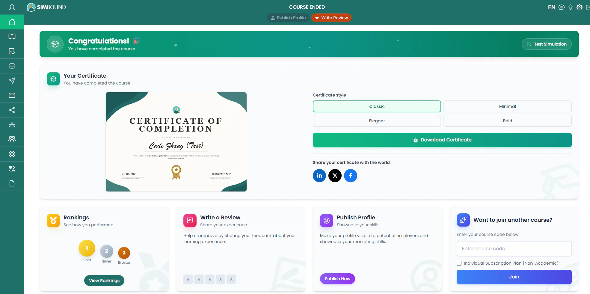
Task: Open the user profile icon in sidebar
Action: coord(12,7)
